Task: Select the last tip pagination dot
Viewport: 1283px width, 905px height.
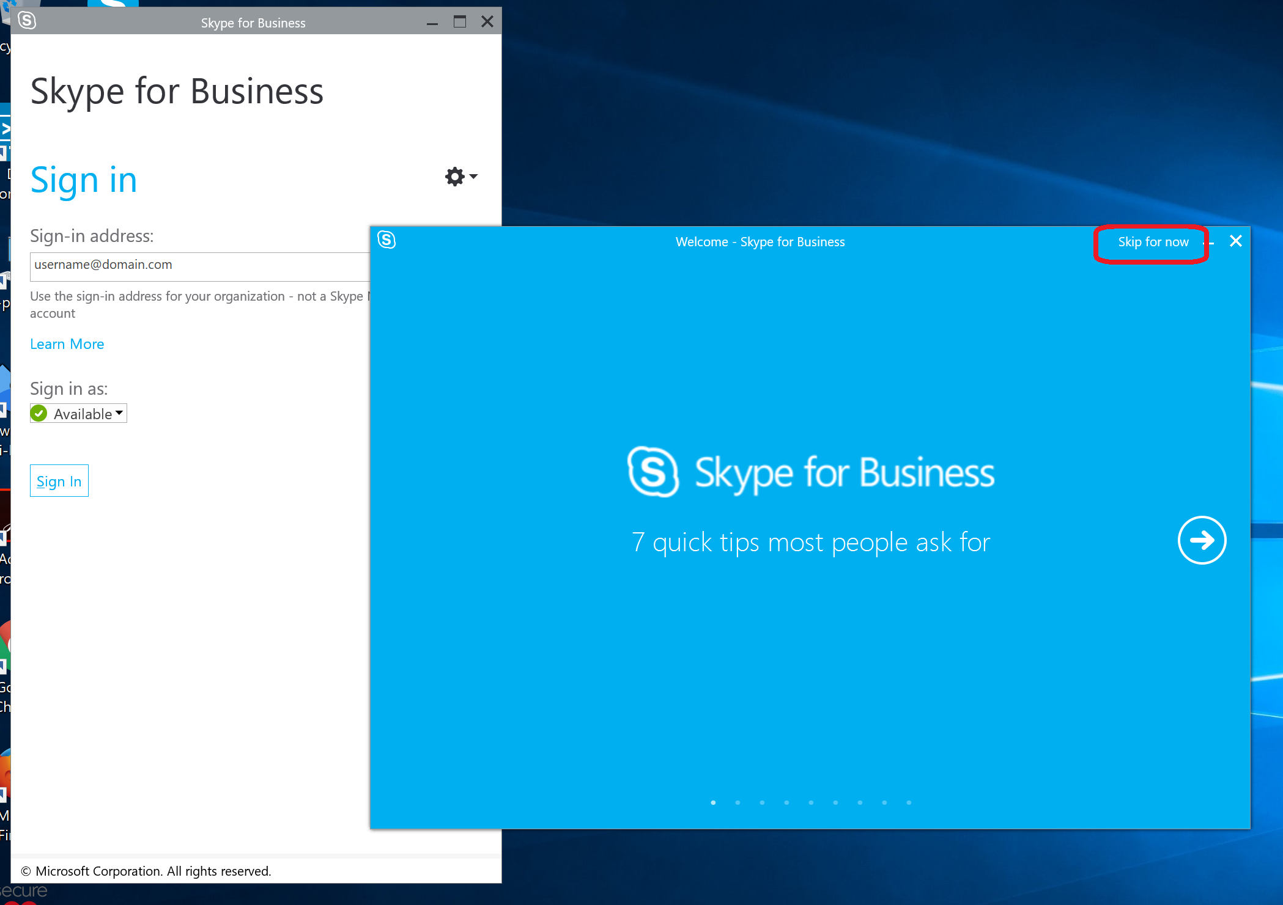Action: click(909, 802)
